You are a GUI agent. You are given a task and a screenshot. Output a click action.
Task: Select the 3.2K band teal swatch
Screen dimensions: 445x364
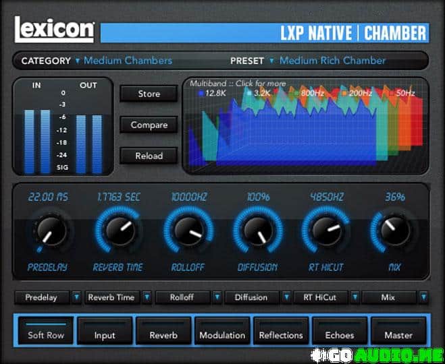[x=249, y=93]
